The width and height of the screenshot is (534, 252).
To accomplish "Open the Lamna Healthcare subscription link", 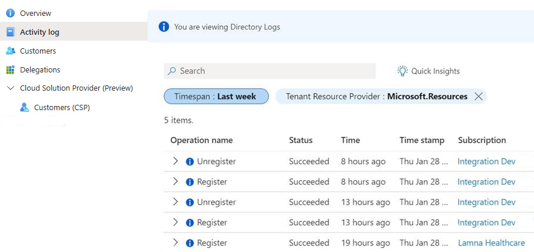I will click(x=491, y=243).
